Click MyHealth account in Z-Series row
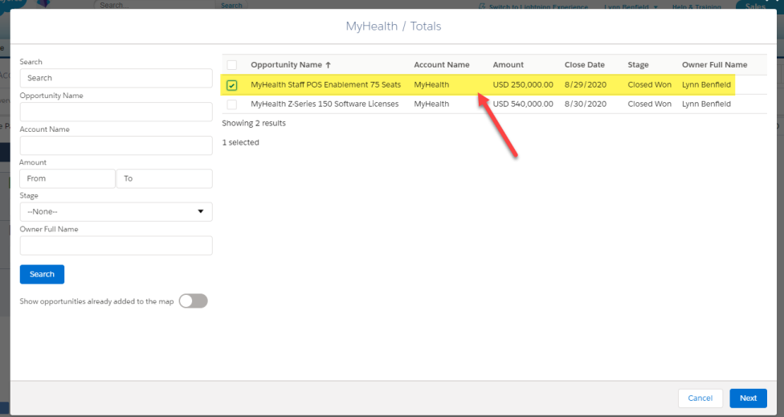 tap(431, 104)
